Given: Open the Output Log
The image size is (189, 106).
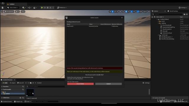Looking at the screenshot, I should click(x=18, y=102).
